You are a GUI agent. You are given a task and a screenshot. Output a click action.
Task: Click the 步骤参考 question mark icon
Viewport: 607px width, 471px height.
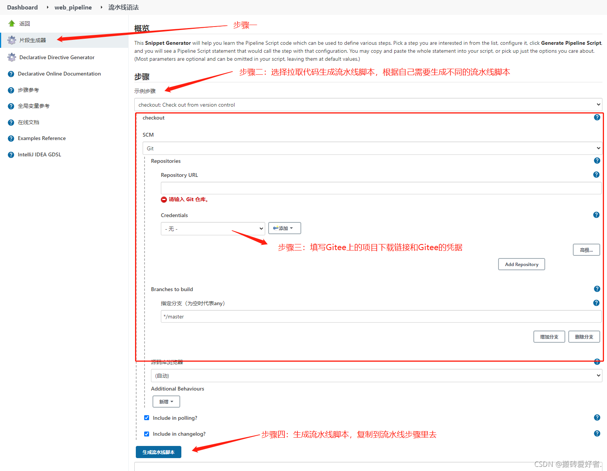[x=11, y=90]
